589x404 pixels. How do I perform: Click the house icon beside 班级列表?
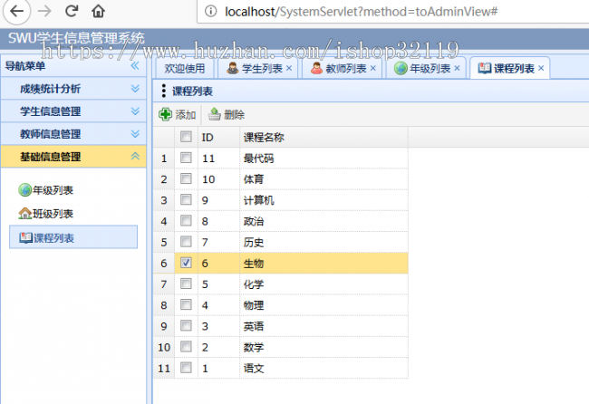tap(24, 214)
